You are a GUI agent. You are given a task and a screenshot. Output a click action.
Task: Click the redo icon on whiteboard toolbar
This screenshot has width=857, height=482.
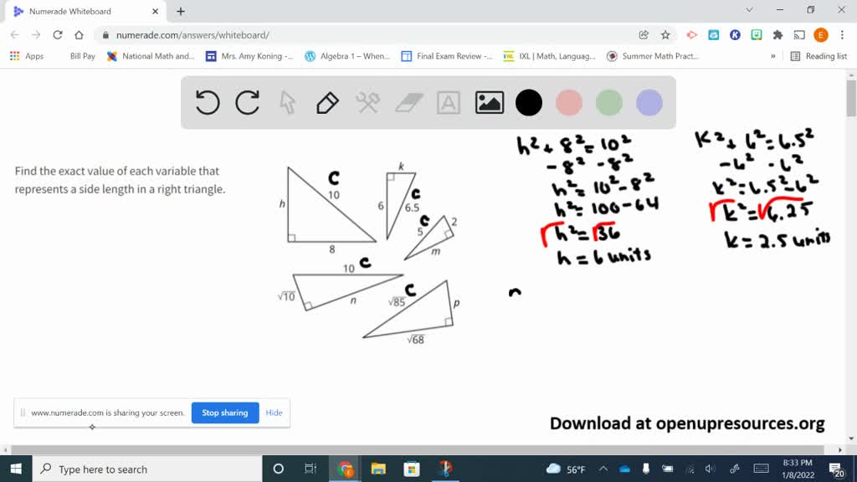click(248, 102)
